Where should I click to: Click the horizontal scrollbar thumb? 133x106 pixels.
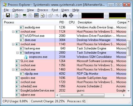point(82,95)
